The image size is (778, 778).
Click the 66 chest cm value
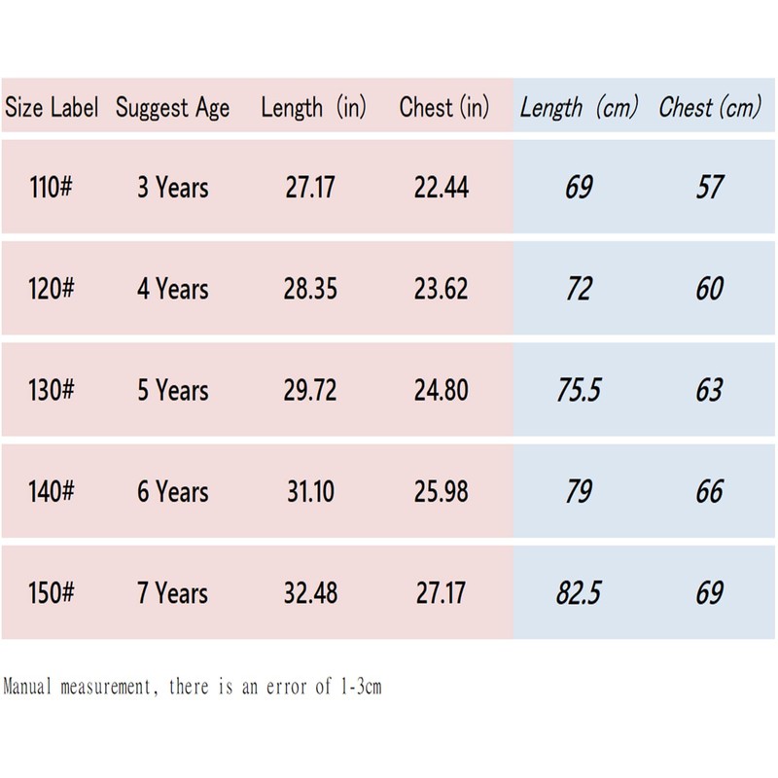[709, 492]
